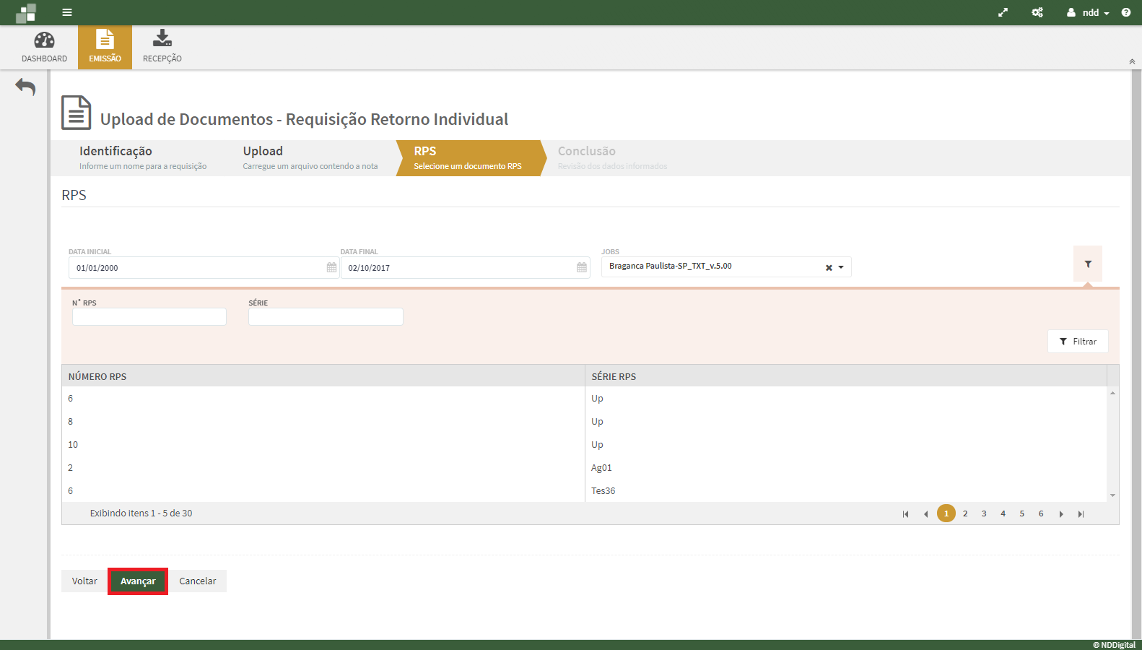Toggle the advanced filter funnel button
The image size is (1142, 650).
coord(1088,264)
